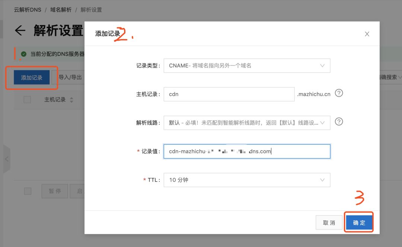
Task: Focus the 记录值 input field
Action: 247,151
